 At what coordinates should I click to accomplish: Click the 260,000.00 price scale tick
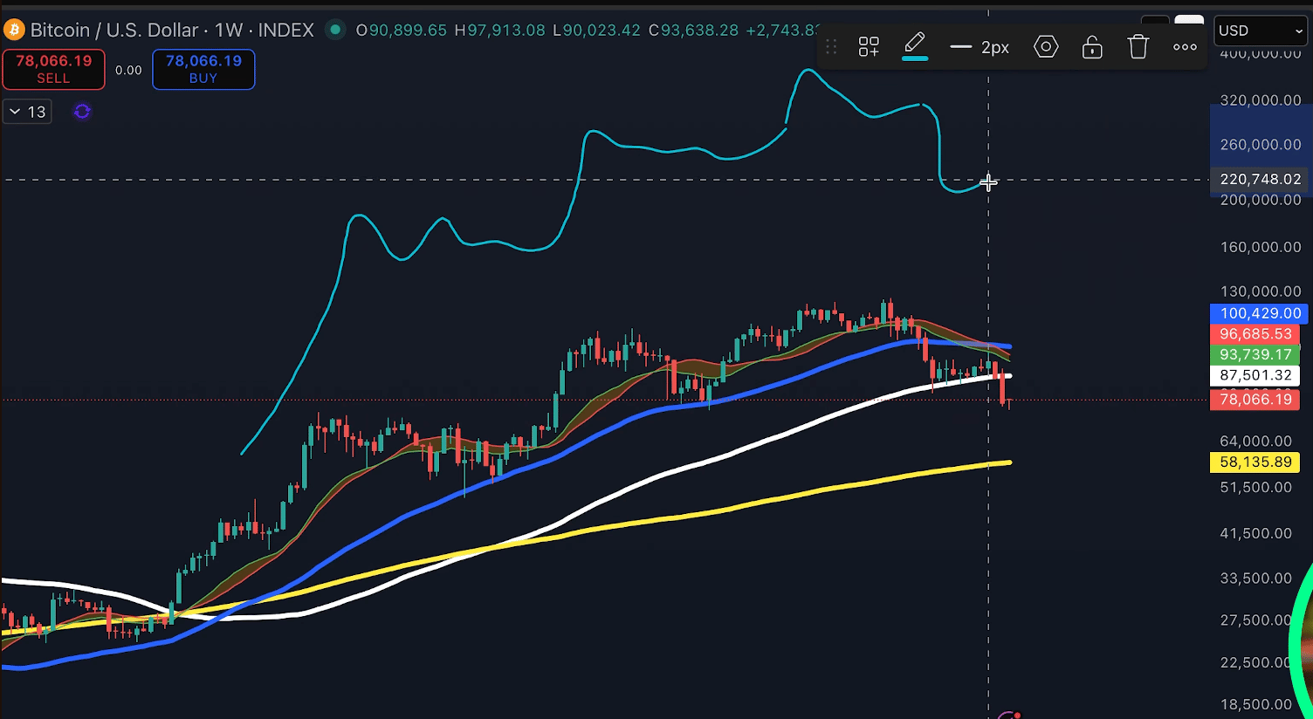point(1261,145)
